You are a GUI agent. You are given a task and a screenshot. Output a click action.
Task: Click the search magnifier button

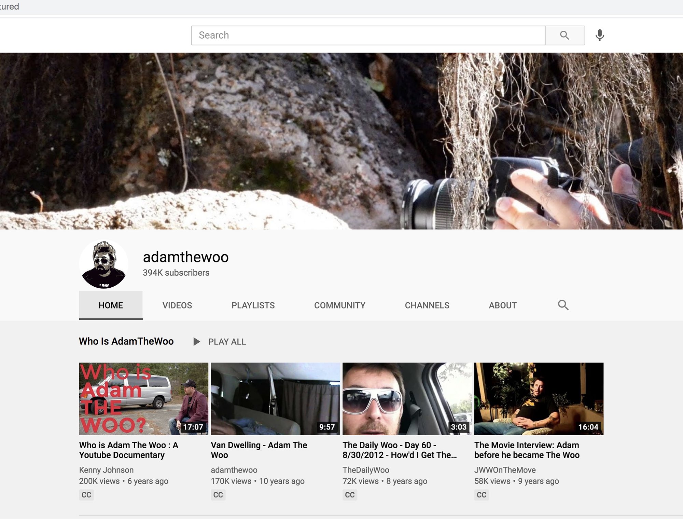pos(565,35)
